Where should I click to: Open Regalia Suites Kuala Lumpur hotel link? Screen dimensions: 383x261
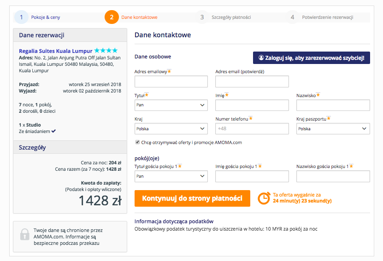[x=55, y=51]
